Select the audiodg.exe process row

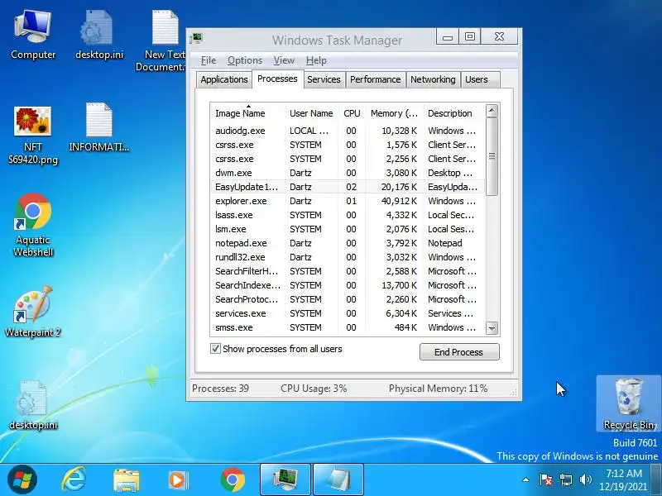pos(348,131)
